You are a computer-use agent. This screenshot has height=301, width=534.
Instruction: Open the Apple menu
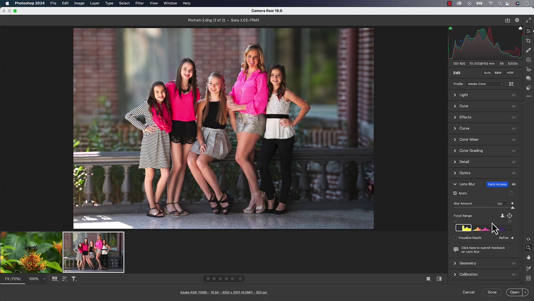pyautogui.click(x=7, y=3)
